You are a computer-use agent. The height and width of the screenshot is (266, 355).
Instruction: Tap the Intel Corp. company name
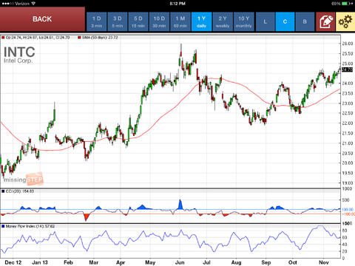(18, 61)
